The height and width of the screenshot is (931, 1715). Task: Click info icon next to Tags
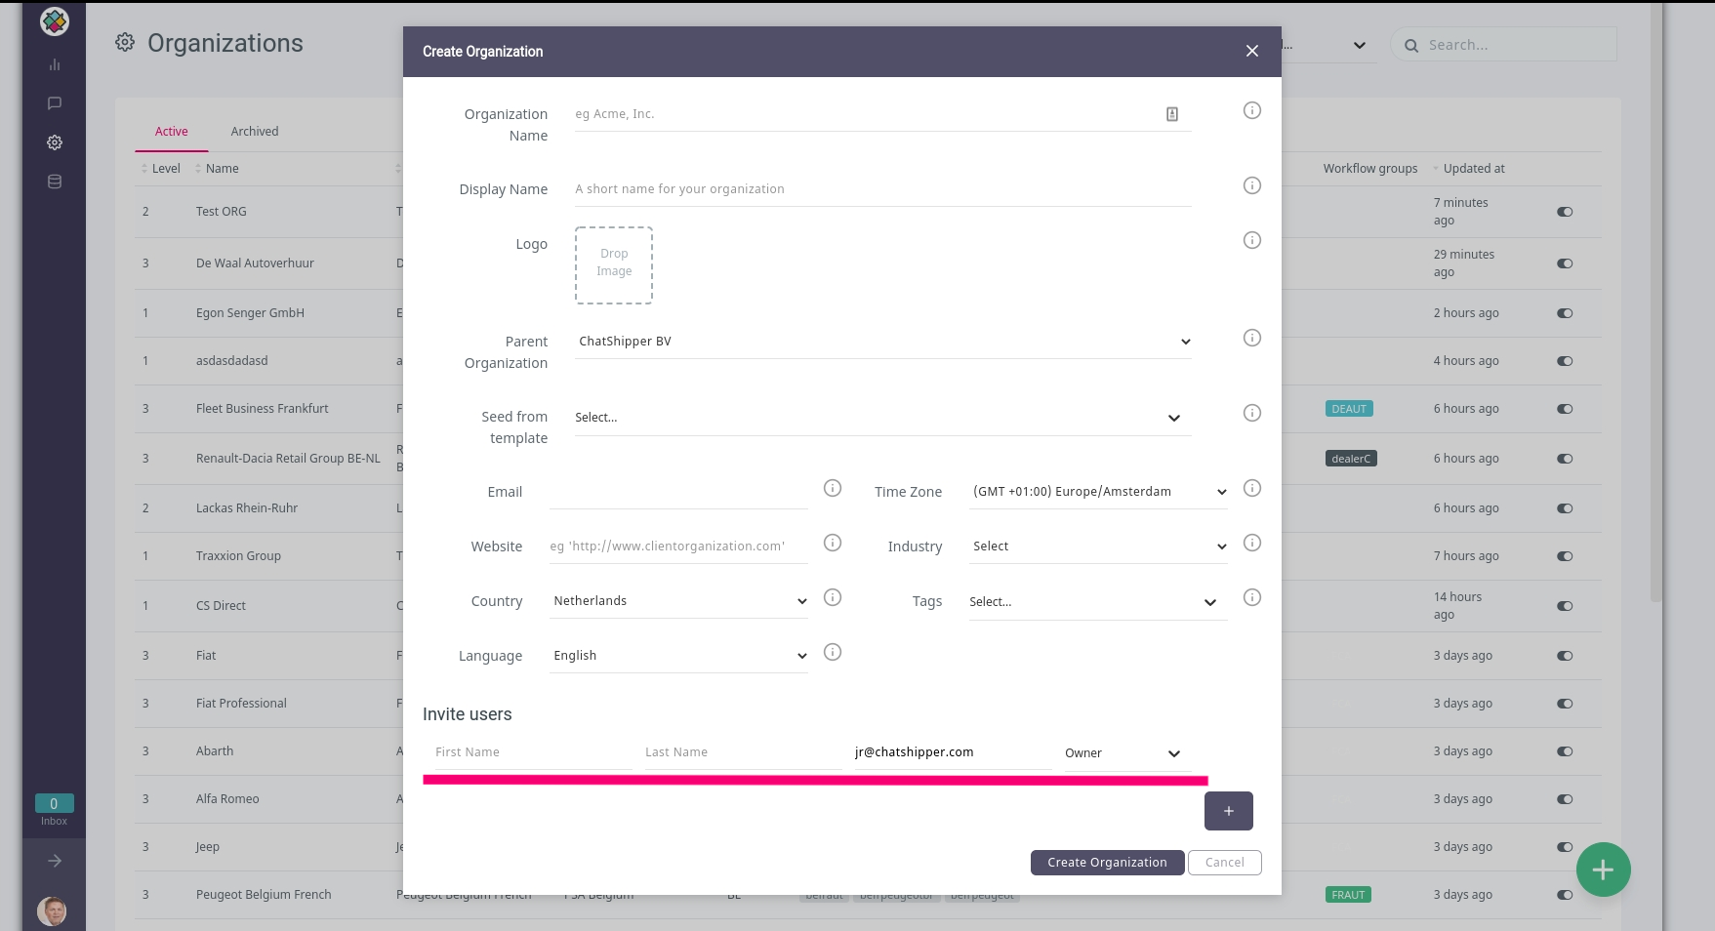[x=1252, y=597]
